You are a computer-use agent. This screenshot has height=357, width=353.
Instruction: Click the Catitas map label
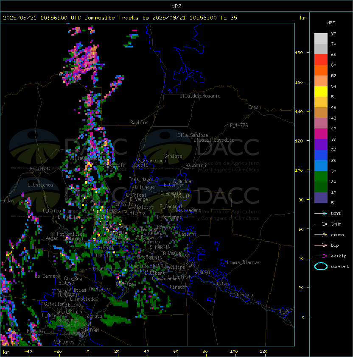coord(220,284)
